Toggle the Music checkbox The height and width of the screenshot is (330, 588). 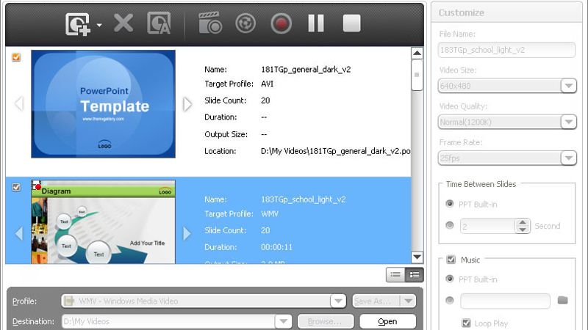pos(451,260)
